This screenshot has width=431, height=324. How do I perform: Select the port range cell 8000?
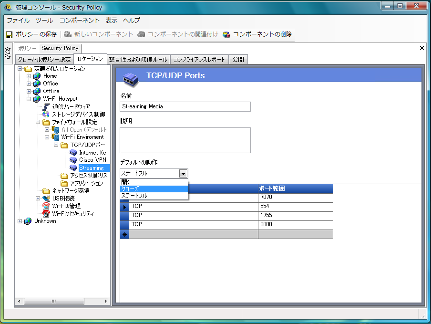pyautogui.click(x=296, y=225)
